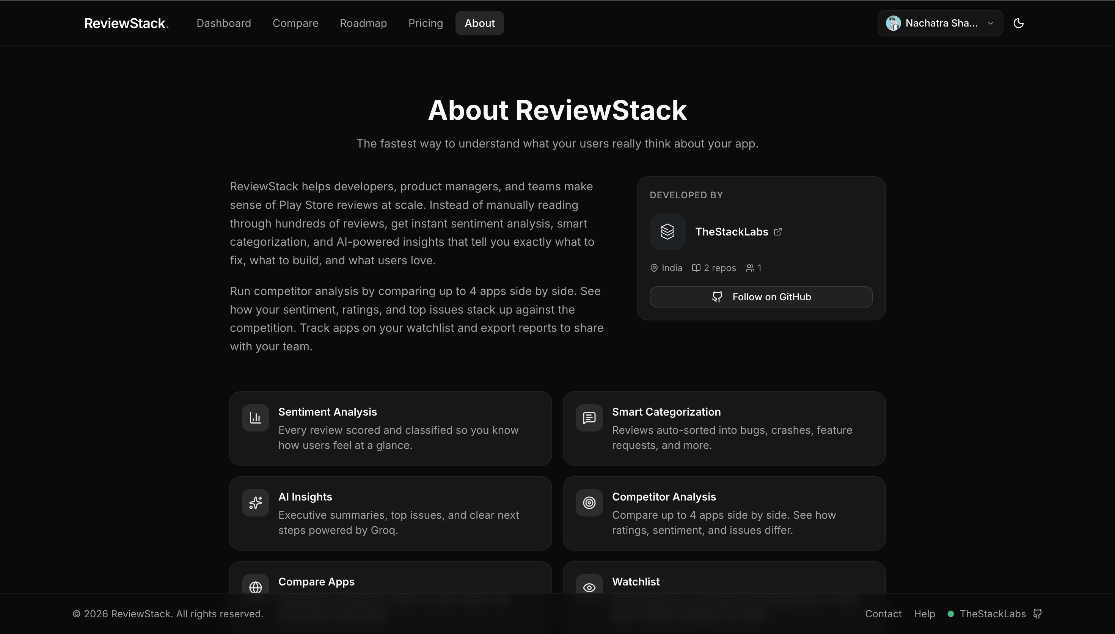Click the India location text
Screen dimensions: 1115x634
point(672,268)
